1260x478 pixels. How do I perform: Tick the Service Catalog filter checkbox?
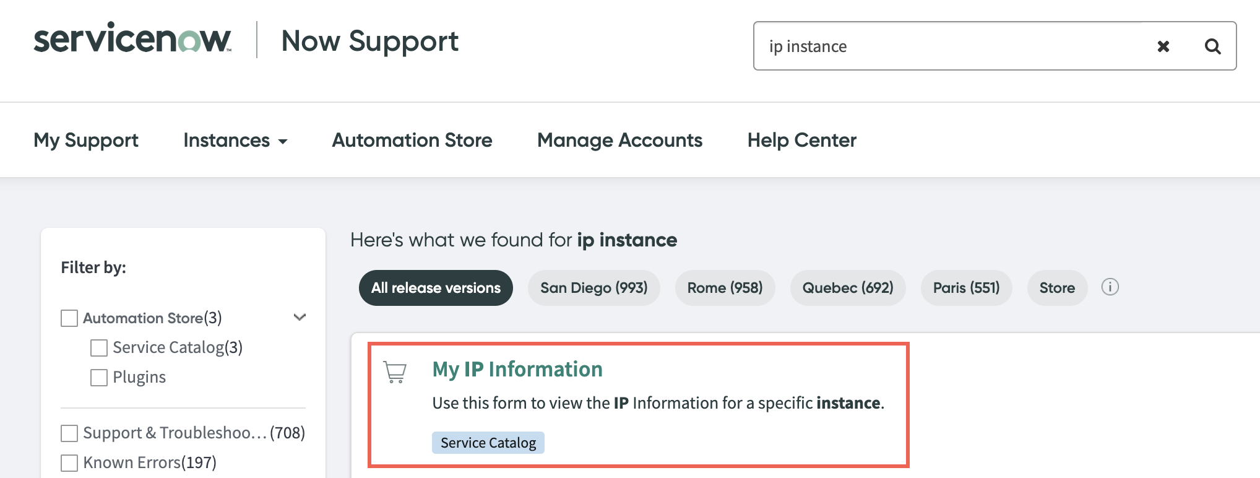(x=99, y=348)
